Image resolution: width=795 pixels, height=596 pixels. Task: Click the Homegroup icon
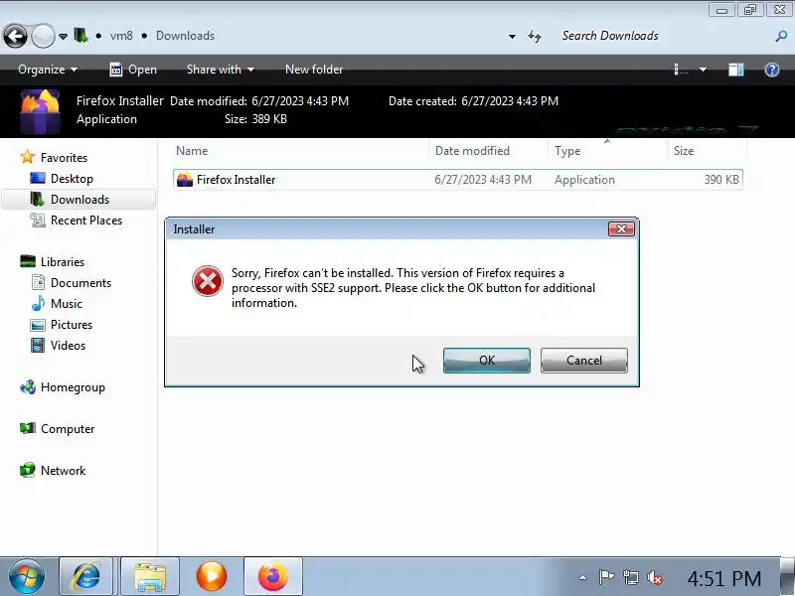tap(28, 387)
